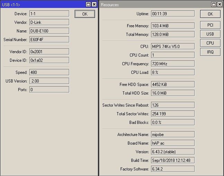Open the CPU details button
Viewport: 224px width, 176px height.
210,43
